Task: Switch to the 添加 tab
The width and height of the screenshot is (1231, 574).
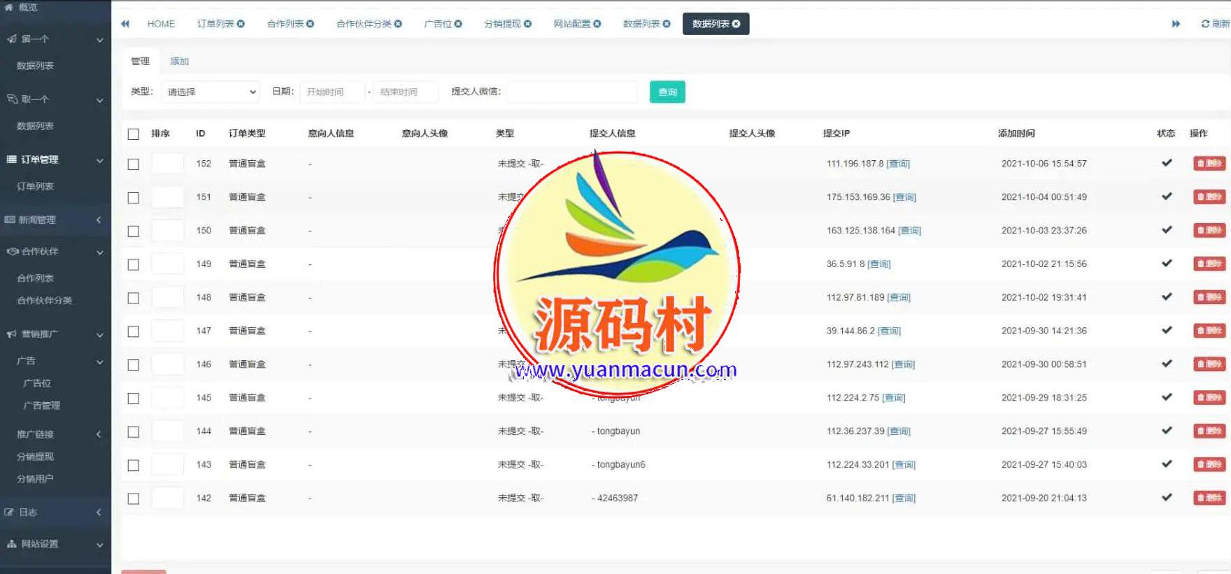Action: 180,62
